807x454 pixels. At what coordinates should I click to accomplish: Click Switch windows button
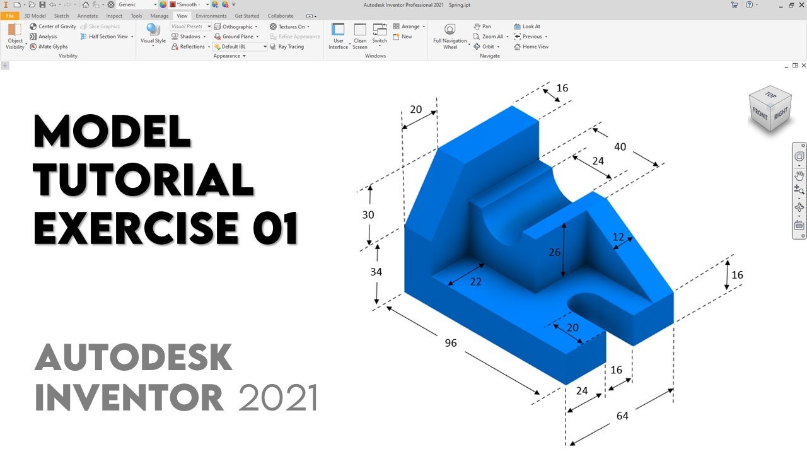[380, 35]
